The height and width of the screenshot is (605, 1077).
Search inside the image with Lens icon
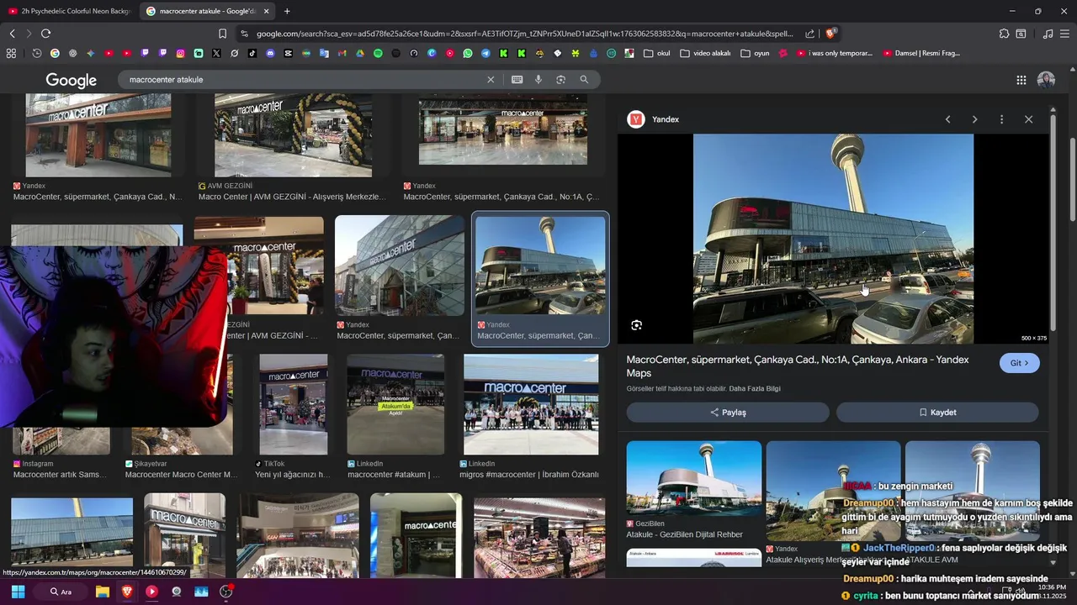click(636, 325)
